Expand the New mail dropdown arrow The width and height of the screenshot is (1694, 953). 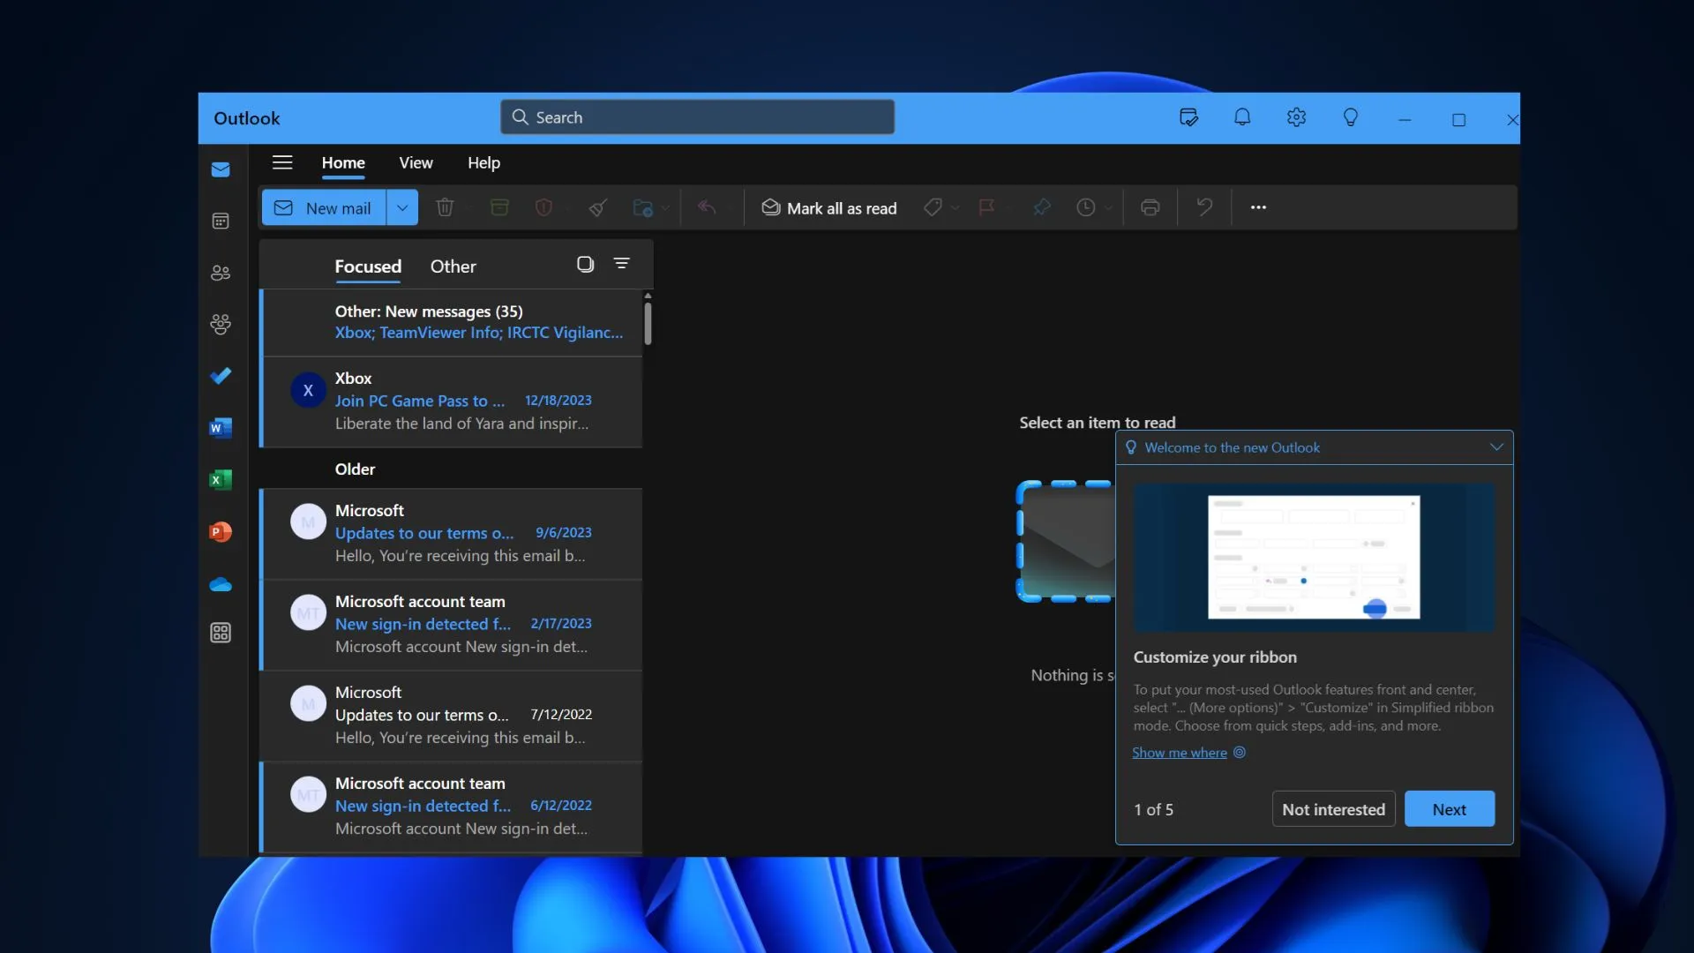(402, 206)
